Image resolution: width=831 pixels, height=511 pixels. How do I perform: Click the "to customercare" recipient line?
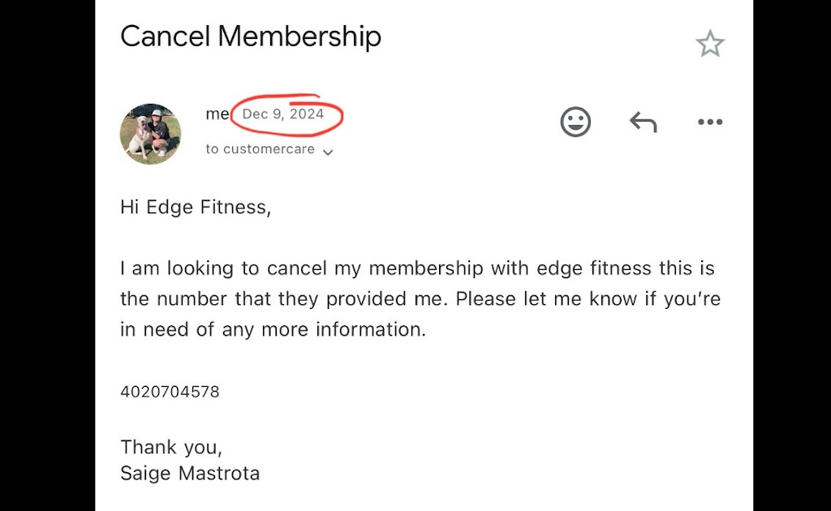click(260, 149)
